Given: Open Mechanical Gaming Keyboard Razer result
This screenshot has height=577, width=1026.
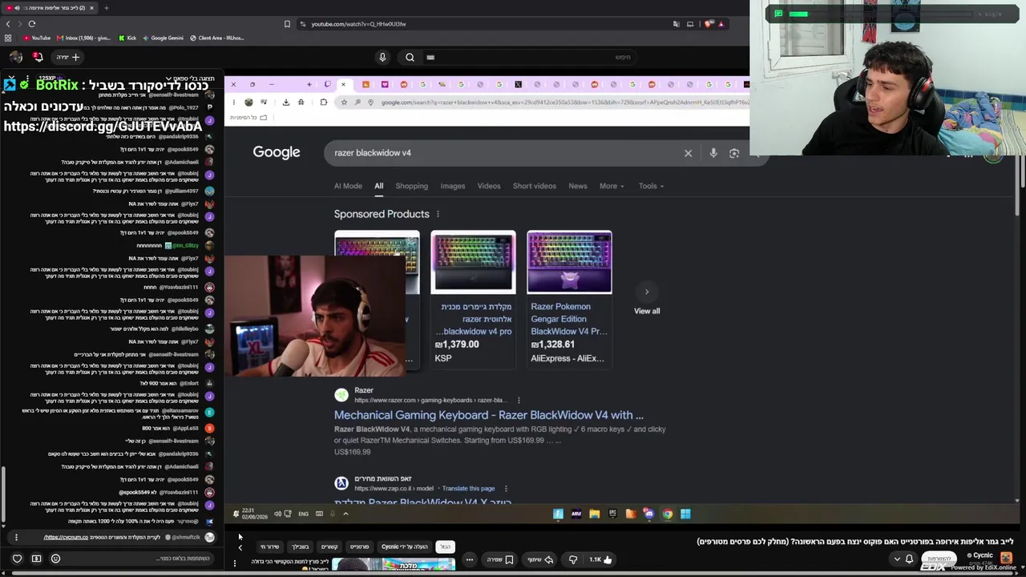Looking at the screenshot, I should (489, 415).
